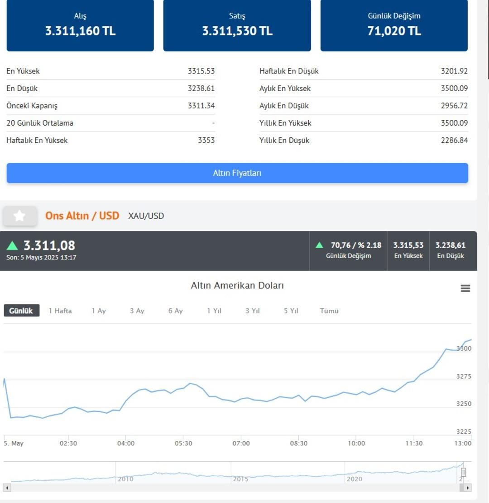Viewport: 489px width, 503px height.
Task: Click the En Düşük 3.238,61 header cell
Action: [x=450, y=250]
